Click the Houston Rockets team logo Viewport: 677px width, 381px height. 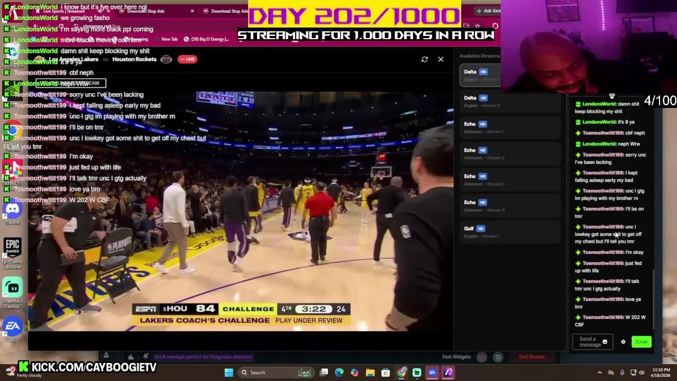[166, 59]
